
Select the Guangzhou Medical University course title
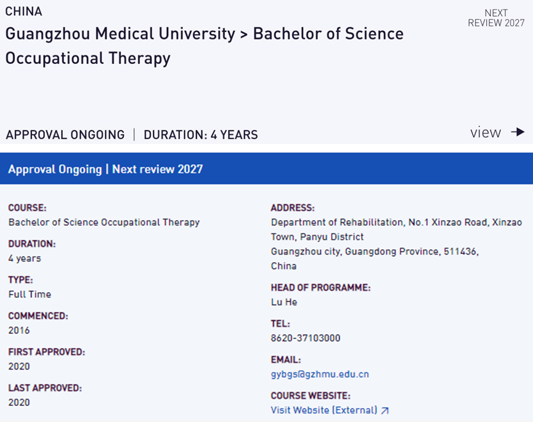tap(204, 46)
